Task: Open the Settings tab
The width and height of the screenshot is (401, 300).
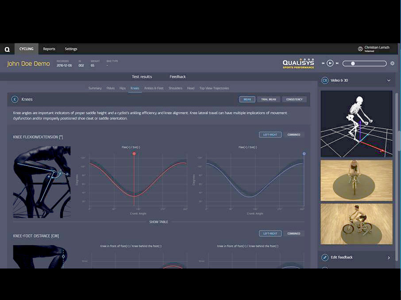Action: [71, 49]
